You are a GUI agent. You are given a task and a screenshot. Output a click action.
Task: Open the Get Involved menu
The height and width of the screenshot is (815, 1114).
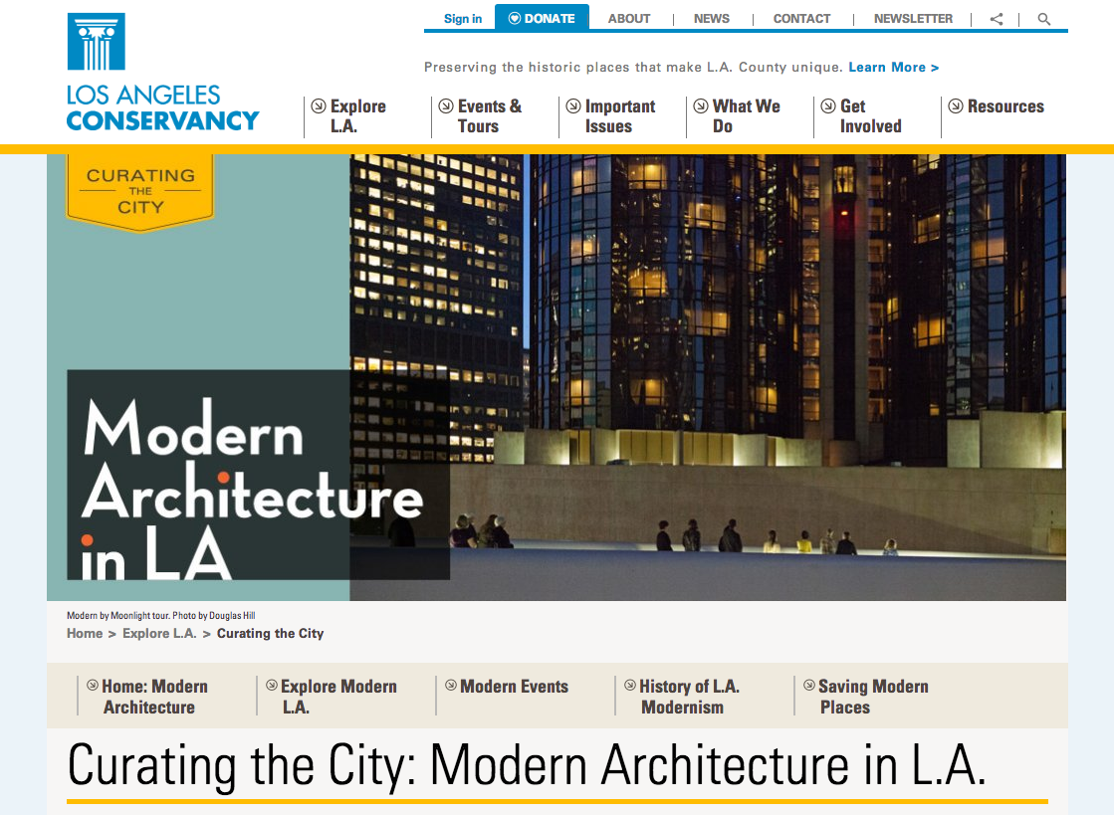tap(870, 116)
